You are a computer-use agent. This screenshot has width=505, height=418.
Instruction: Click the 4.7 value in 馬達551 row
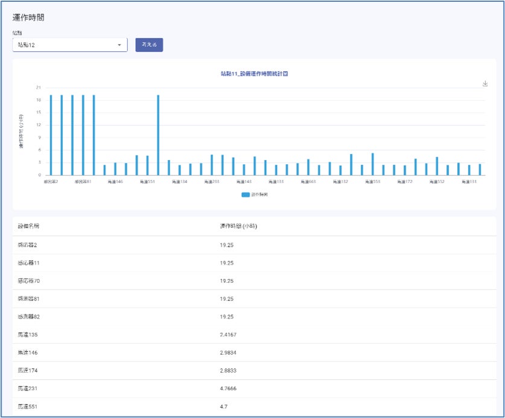[224, 407]
